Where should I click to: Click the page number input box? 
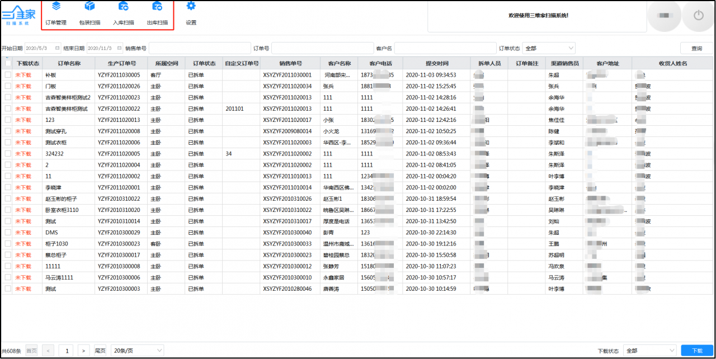pyautogui.click(x=66, y=351)
